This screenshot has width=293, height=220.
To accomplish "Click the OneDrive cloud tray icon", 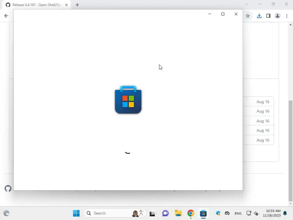I will click(227, 213).
